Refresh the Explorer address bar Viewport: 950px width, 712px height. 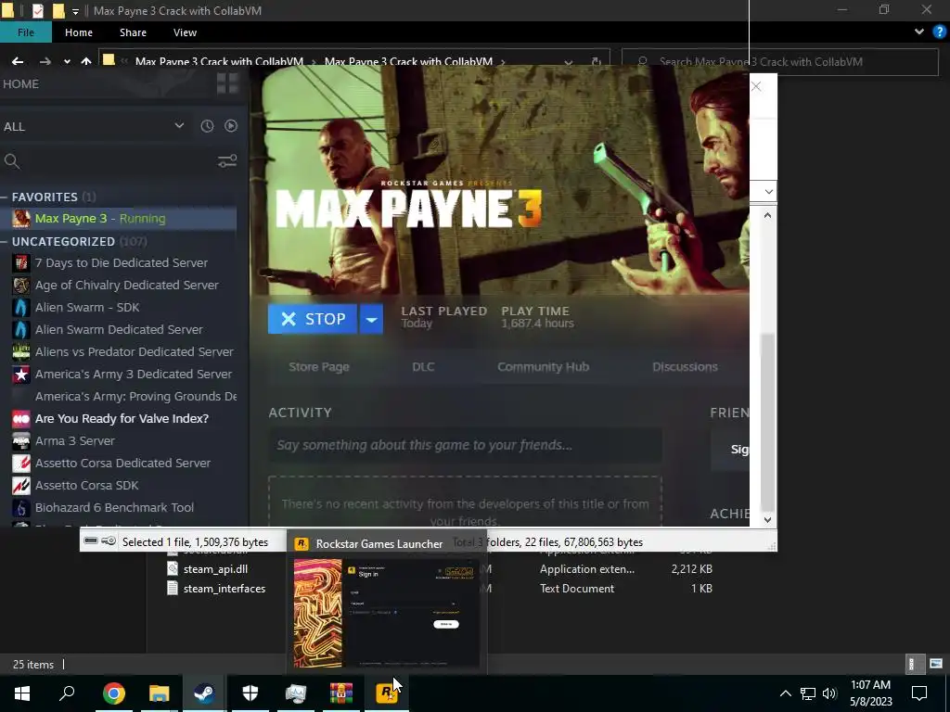pos(597,62)
